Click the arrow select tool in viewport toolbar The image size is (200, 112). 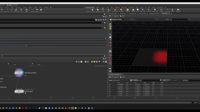click(110, 34)
